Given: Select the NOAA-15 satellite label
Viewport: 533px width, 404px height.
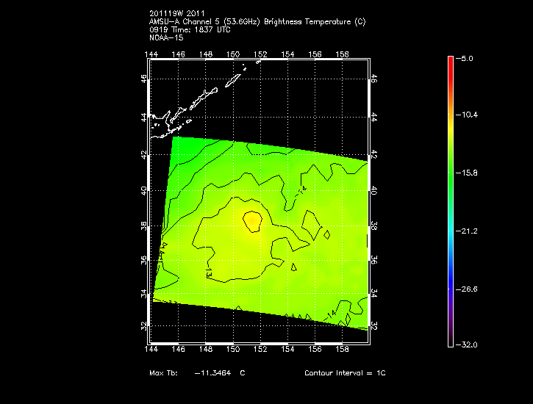Looking at the screenshot, I should [166, 37].
